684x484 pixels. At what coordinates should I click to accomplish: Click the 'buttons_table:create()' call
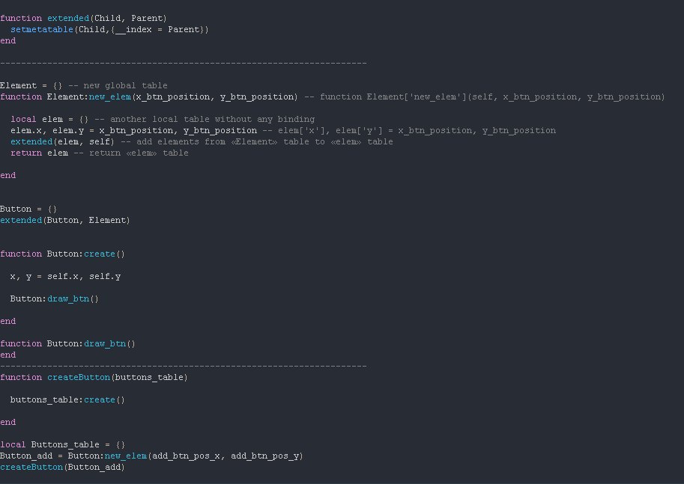click(67, 400)
